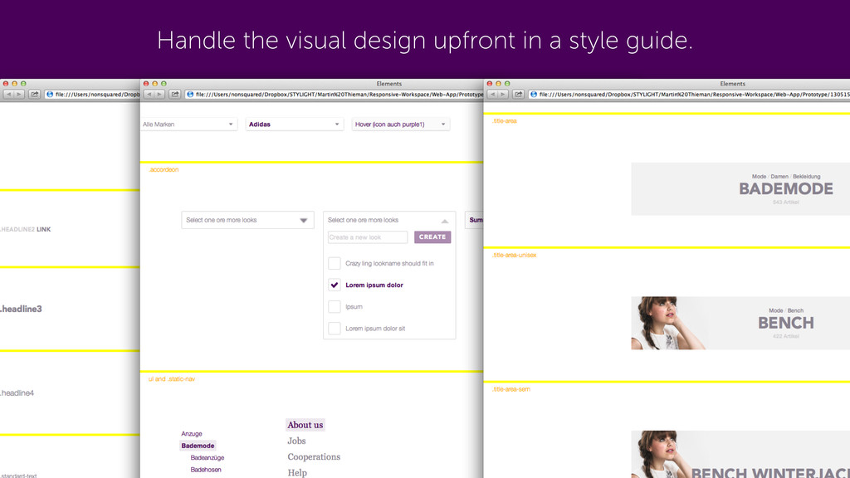Open the 'About us' nav item

(305, 425)
